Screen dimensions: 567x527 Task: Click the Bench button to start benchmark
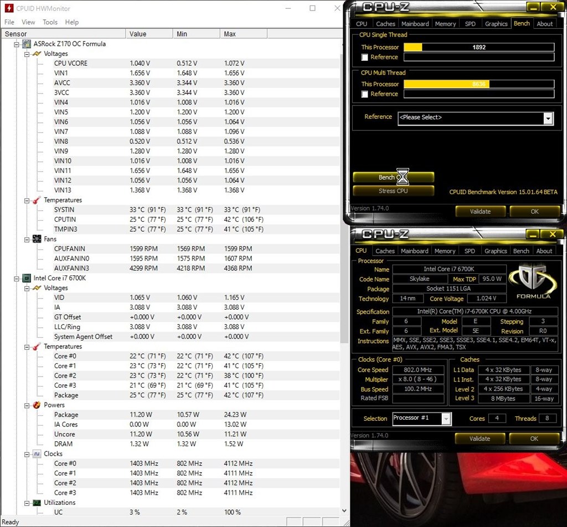[x=394, y=178]
